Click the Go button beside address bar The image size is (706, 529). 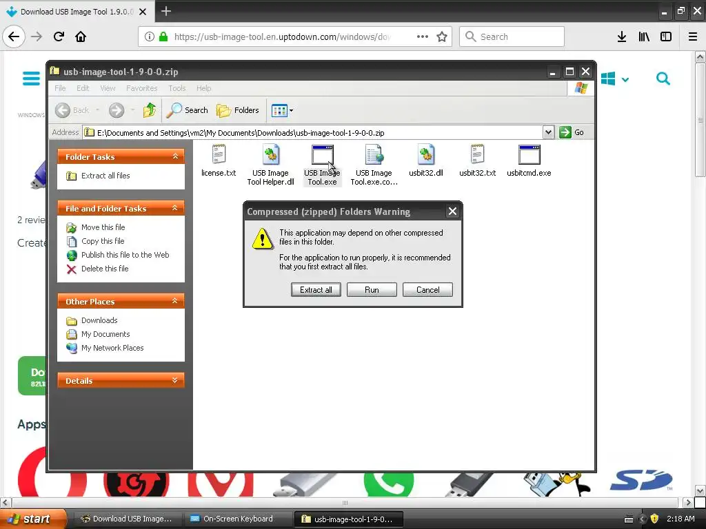(572, 132)
